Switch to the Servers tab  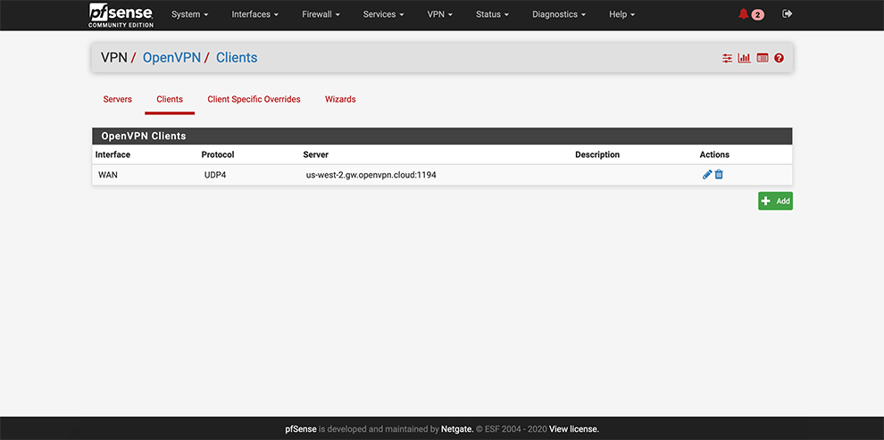(x=118, y=99)
